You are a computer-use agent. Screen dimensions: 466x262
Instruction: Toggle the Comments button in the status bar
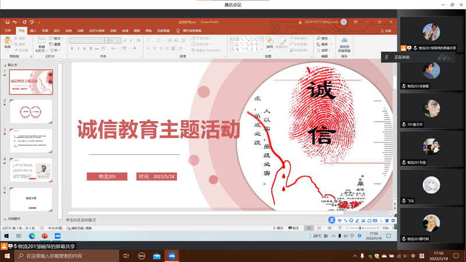click(x=294, y=228)
